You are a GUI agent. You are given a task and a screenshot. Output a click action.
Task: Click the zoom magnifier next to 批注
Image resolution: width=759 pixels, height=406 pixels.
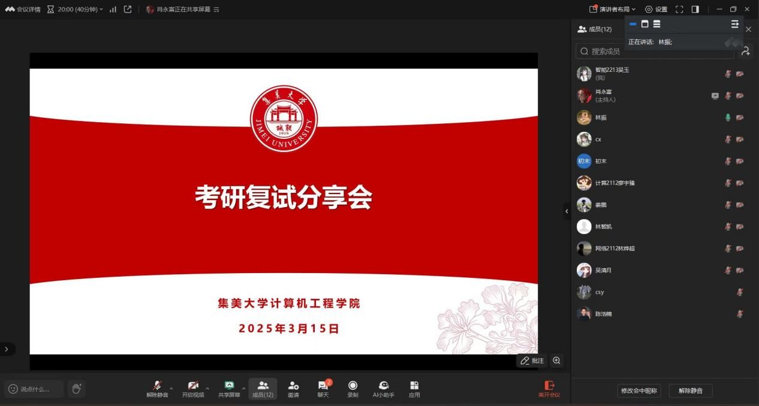coord(556,360)
